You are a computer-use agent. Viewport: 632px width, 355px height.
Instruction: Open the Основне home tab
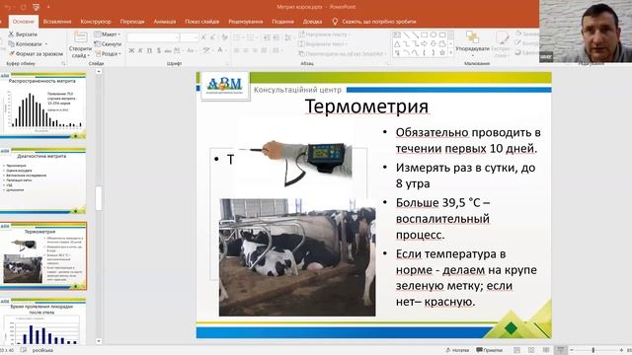(23, 22)
